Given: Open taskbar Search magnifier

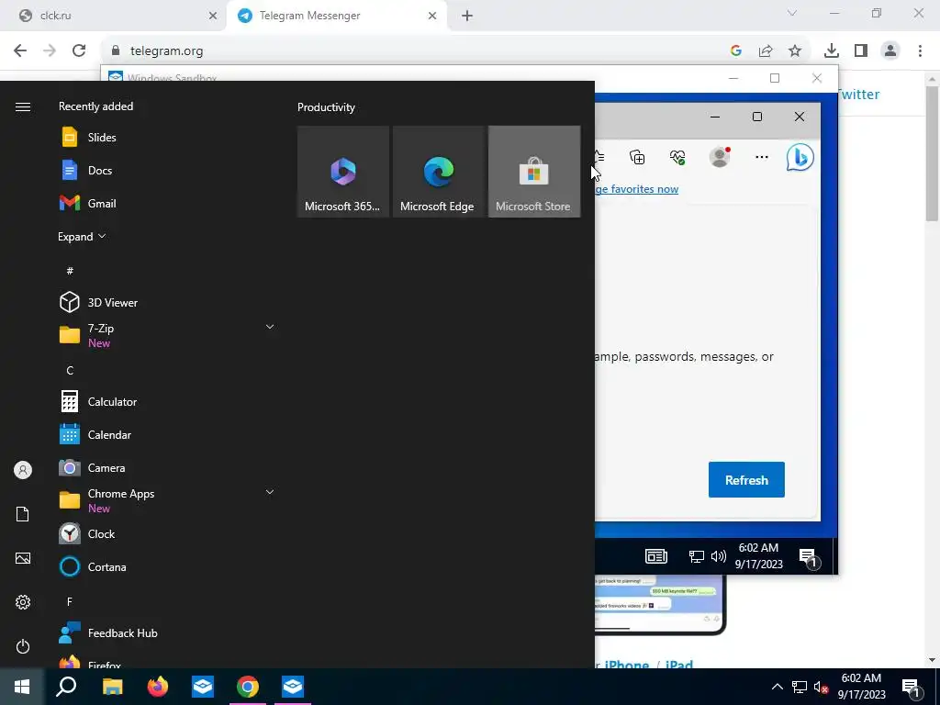Looking at the screenshot, I should tap(66, 687).
